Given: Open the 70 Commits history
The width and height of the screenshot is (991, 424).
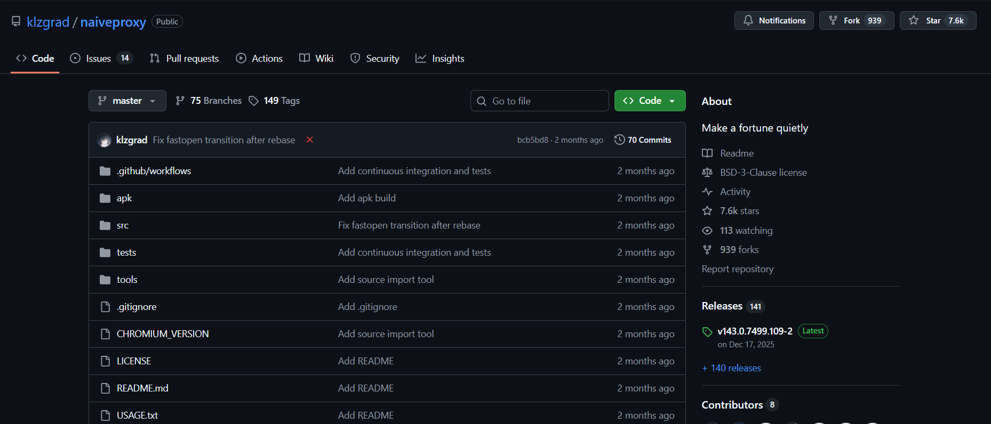Looking at the screenshot, I should click(643, 140).
